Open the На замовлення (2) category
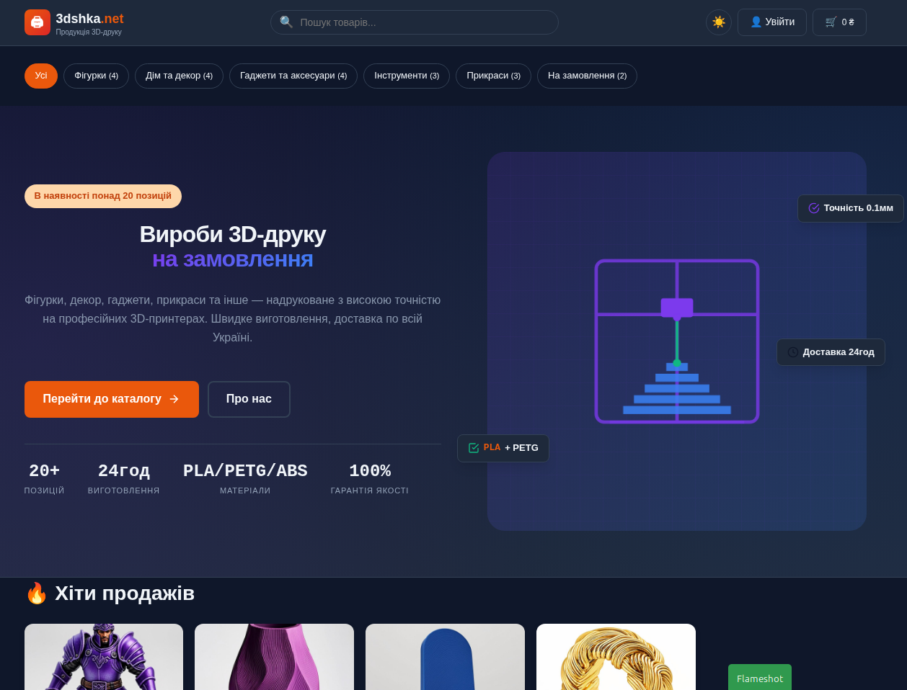 [x=587, y=76]
